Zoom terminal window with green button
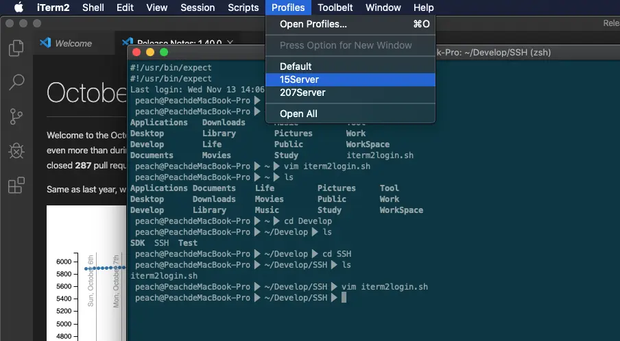Image resolution: width=620 pixels, height=341 pixels. click(164, 52)
